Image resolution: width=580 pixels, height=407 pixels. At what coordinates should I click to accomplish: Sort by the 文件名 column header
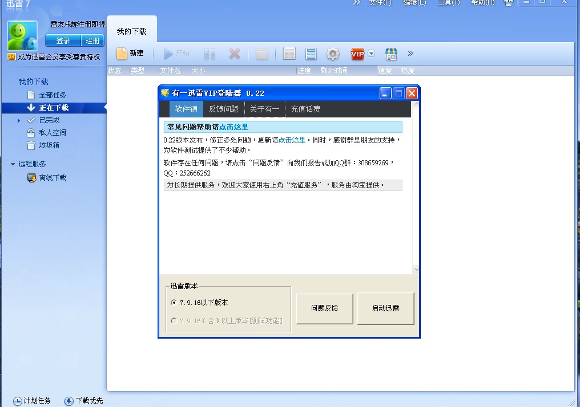pyautogui.click(x=171, y=71)
